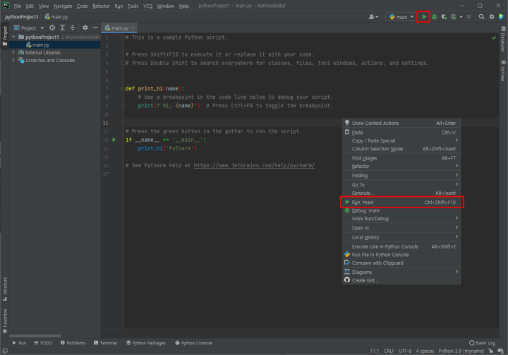The image size is (508, 355).
Task: Choose Debug 'main' from context menu
Action: pyautogui.click(x=401, y=211)
